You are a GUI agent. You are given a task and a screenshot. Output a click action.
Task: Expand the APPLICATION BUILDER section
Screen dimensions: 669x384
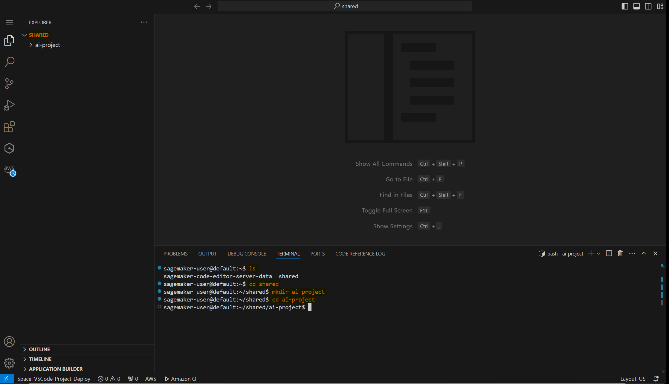87,369
